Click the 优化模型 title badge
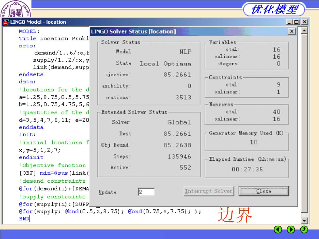This screenshot has height=239, width=319. coord(274,9)
